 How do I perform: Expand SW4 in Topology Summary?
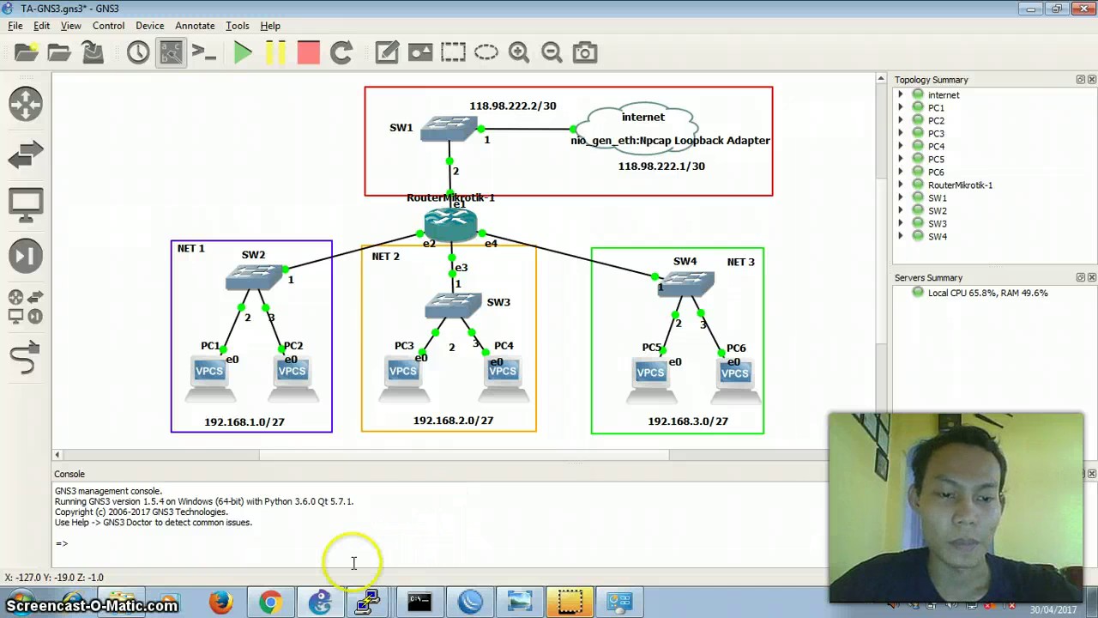tap(901, 237)
